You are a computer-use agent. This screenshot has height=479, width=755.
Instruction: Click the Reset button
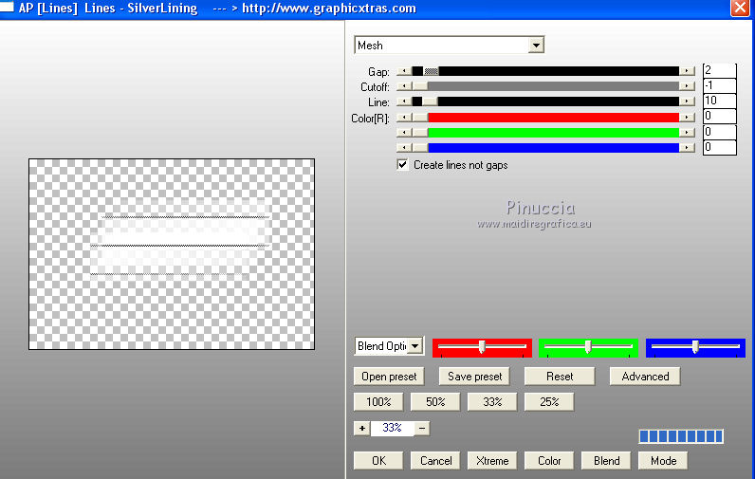click(x=560, y=377)
